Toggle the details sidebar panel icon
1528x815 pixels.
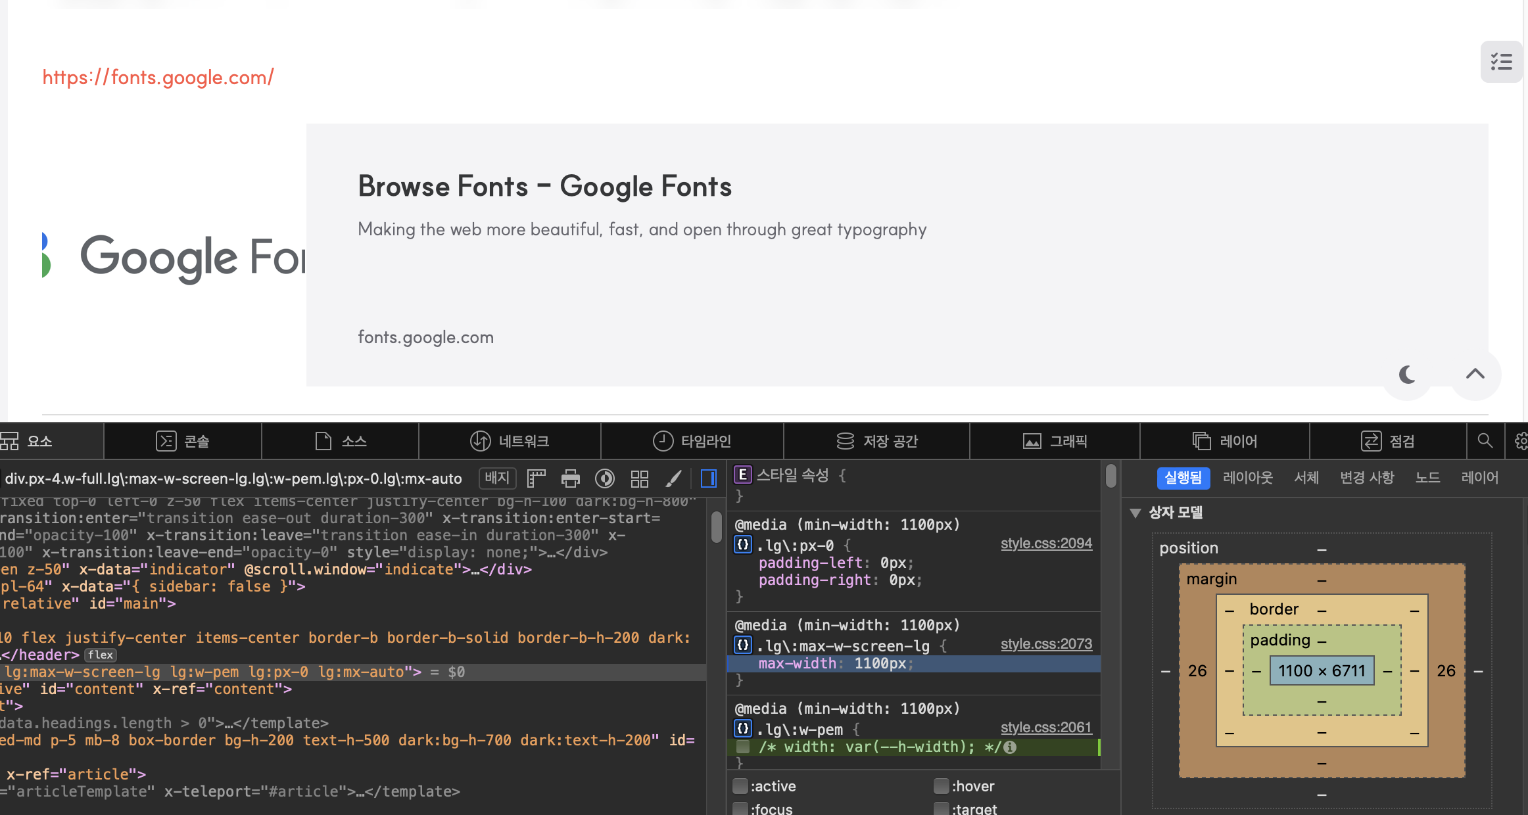[709, 478]
